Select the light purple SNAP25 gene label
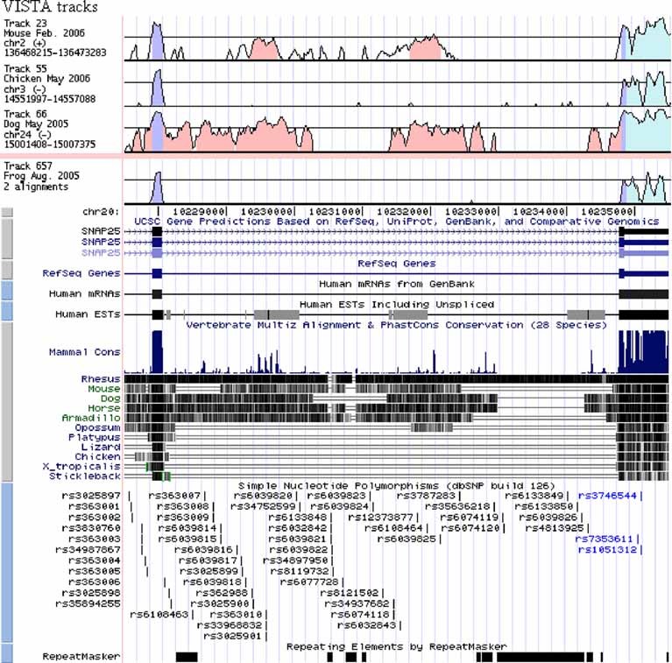 101,253
